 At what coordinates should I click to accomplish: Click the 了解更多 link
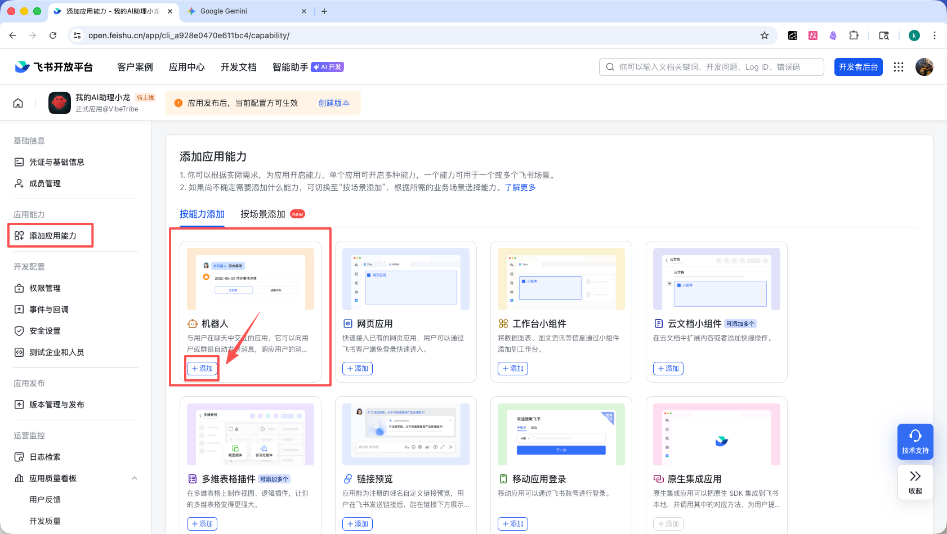click(520, 187)
